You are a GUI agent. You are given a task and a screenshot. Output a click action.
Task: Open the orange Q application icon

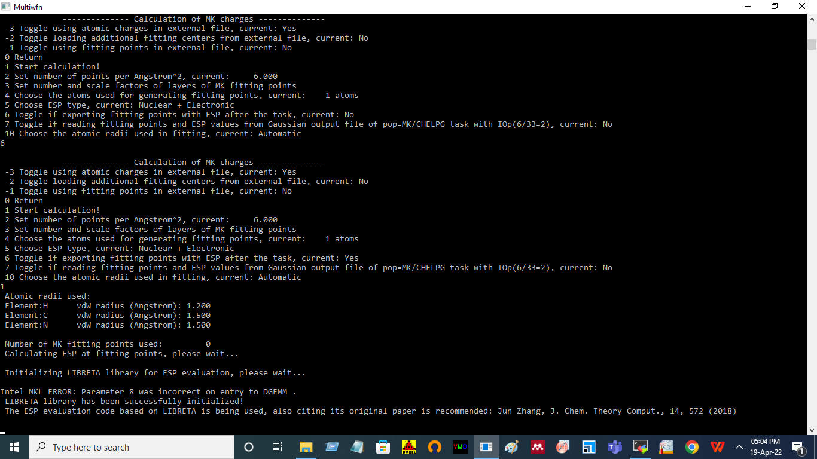click(x=435, y=447)
